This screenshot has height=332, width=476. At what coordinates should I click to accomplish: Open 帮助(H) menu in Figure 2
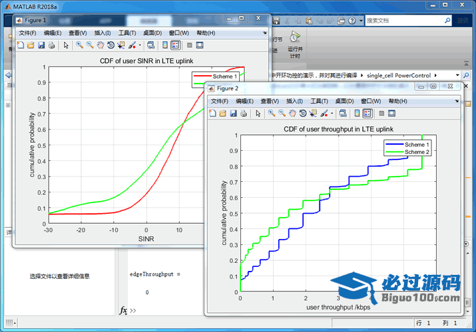(x=398, y=101)
